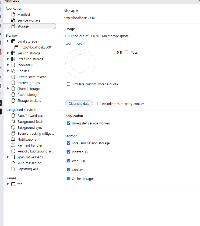
Task: Expand the Session storage tree arrow
Action: point(8,53)
